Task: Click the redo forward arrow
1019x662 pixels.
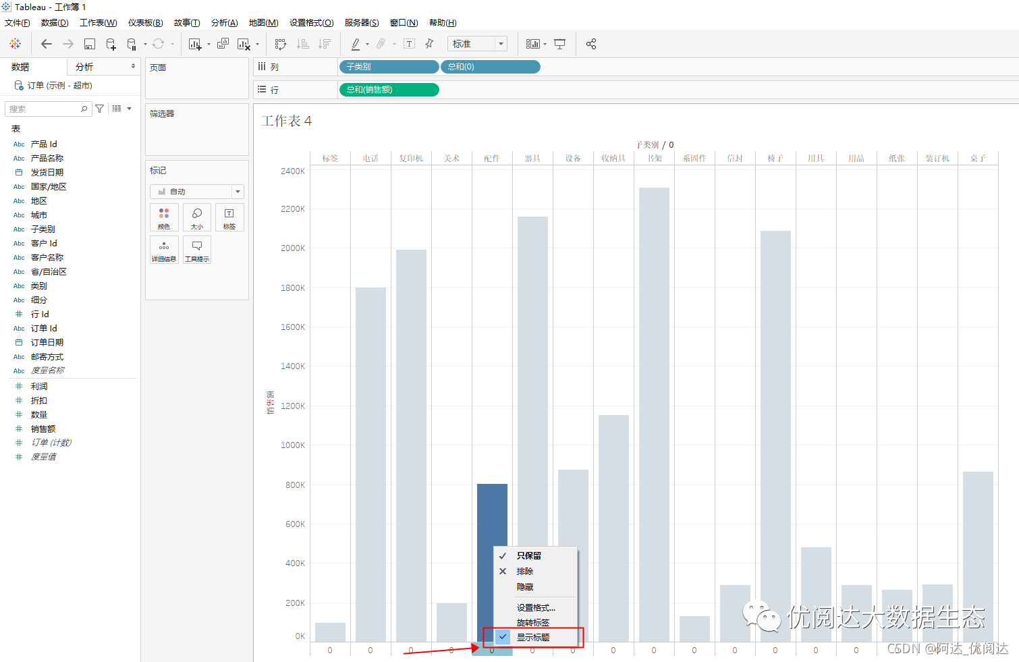Action: (x=68, y=44)
